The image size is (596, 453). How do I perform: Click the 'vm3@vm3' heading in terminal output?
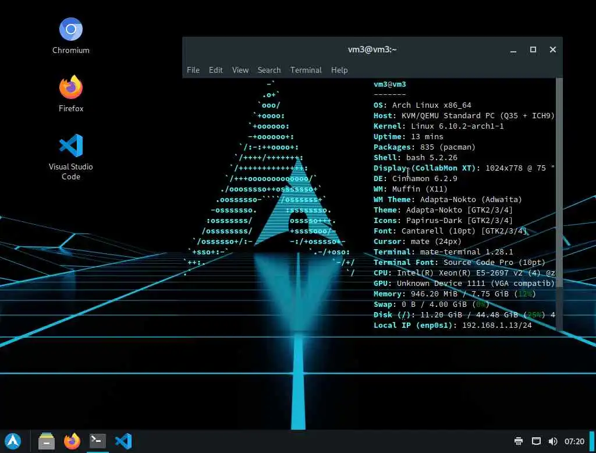389,84
